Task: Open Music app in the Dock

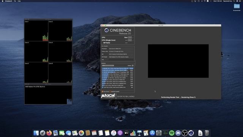Action: click(x=114, y=133)
